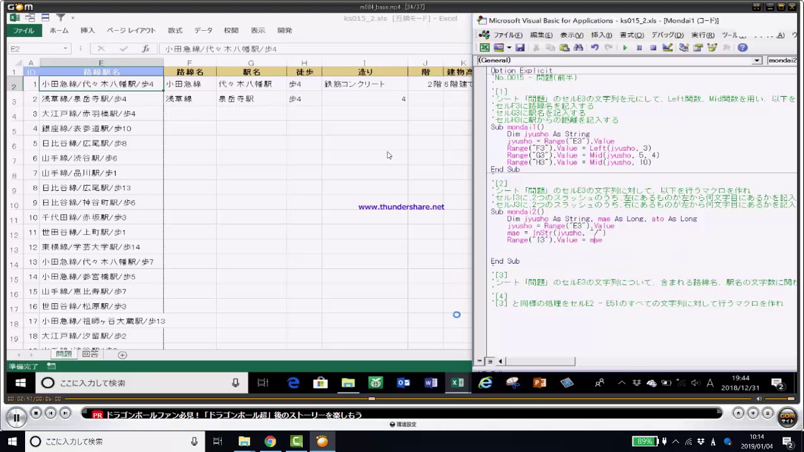
Task: Click the Save icon in VBA toolbar
Action: (x=519, y=48)
